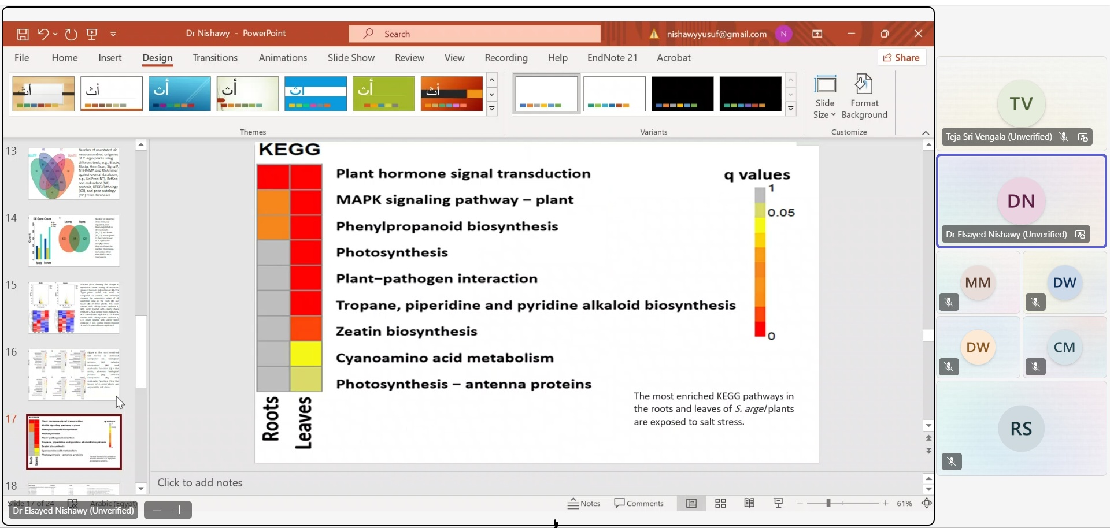Click the MM participant muted mic icon
This screenshot has height=528, width=1110.
949,302
